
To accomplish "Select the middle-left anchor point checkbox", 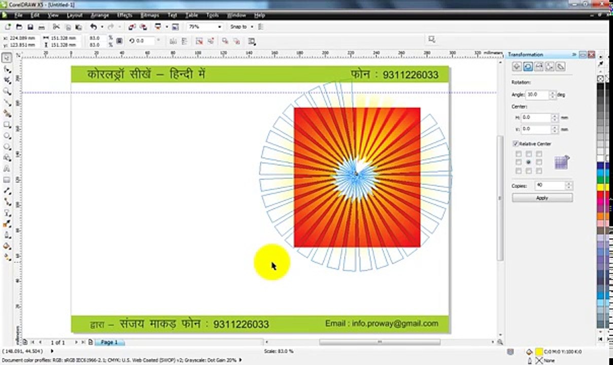I will (x=518, y=162).
